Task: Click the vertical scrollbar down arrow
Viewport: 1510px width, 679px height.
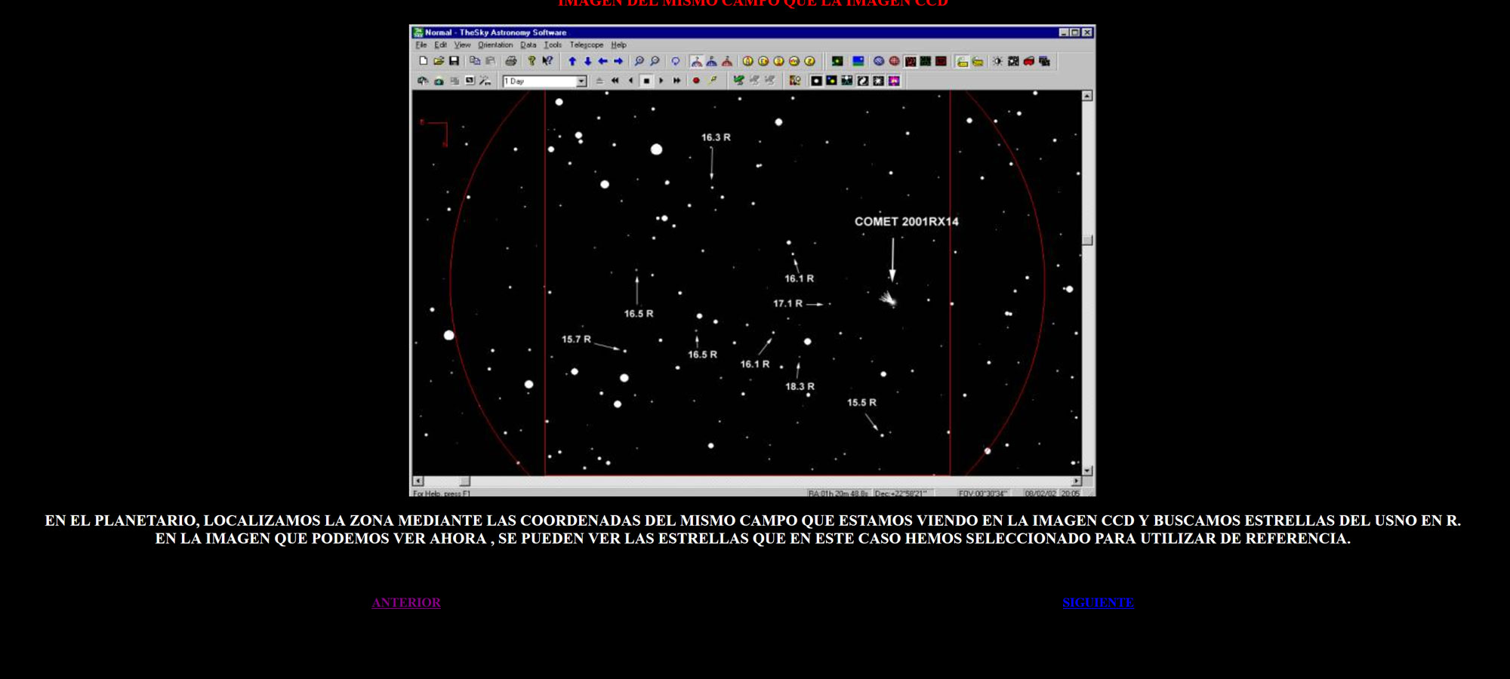Action: [x=1087, y=470]
